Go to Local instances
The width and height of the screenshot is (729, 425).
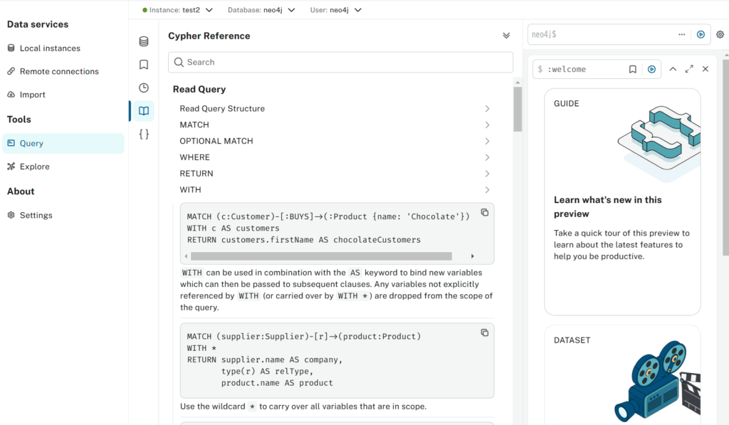coord(63,48)
